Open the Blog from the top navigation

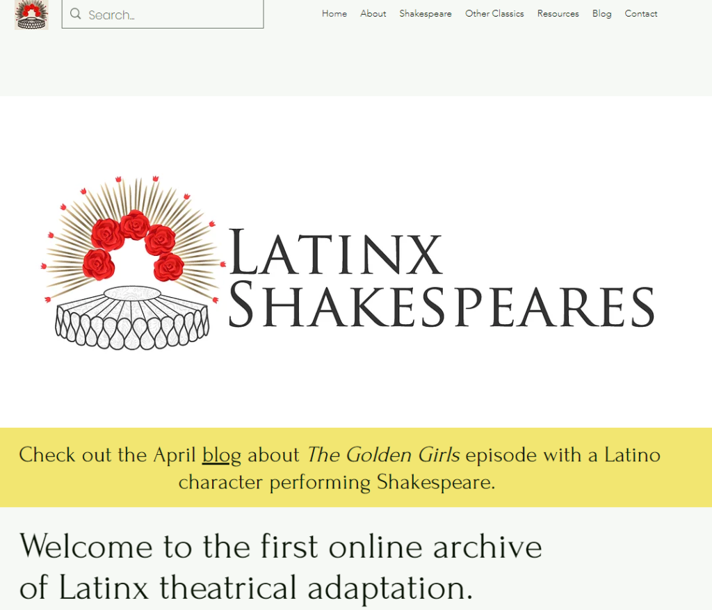(x=602, y=13)
